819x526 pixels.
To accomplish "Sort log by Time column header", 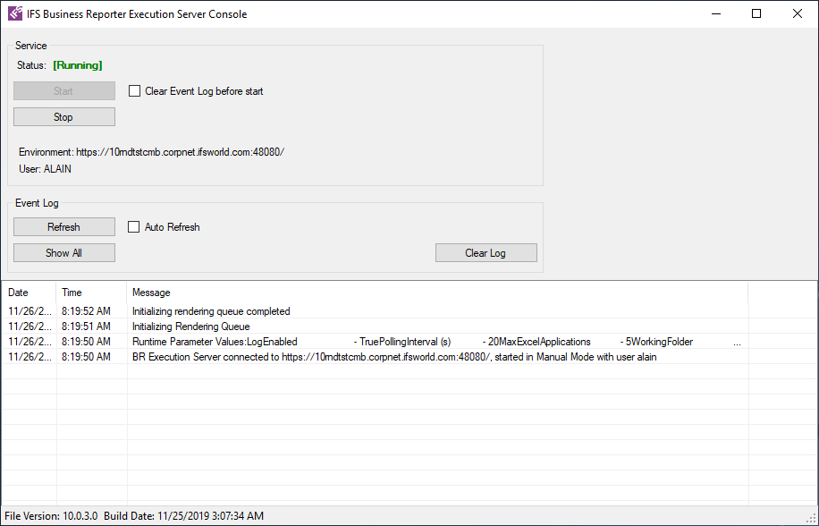I will (89, 293).
